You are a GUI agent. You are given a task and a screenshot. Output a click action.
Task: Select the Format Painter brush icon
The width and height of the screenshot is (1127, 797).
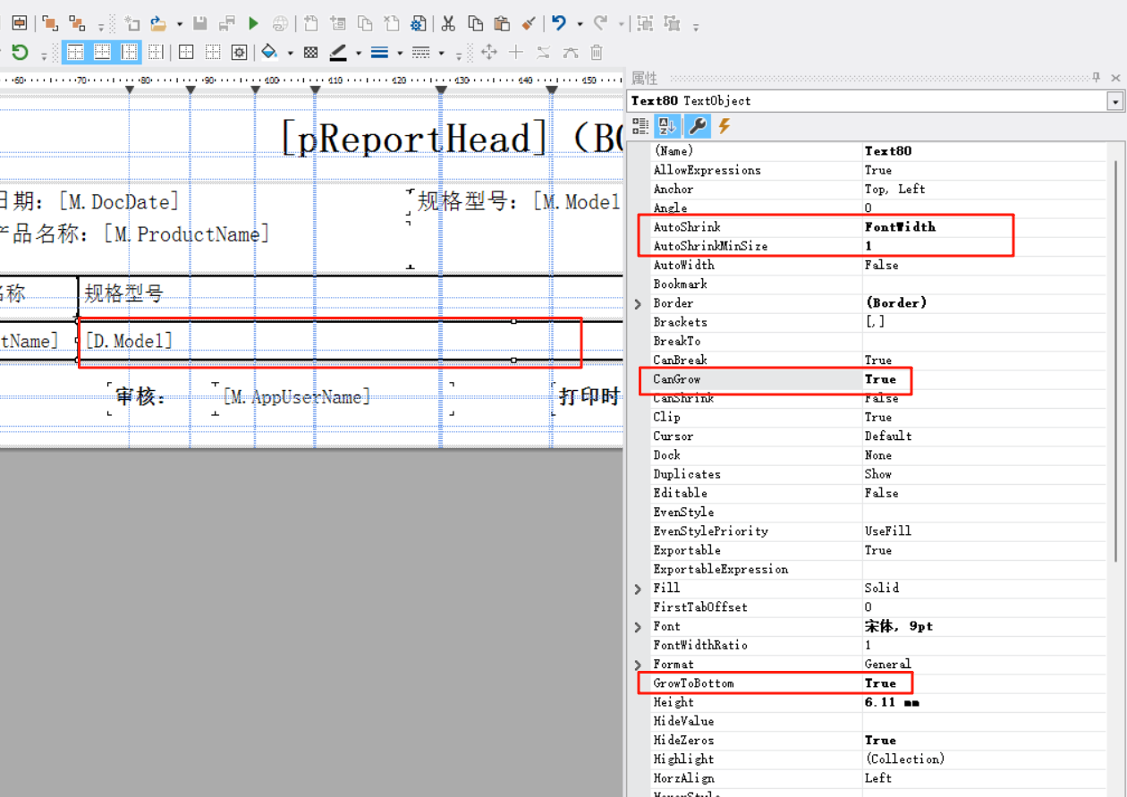click(530, 23)
